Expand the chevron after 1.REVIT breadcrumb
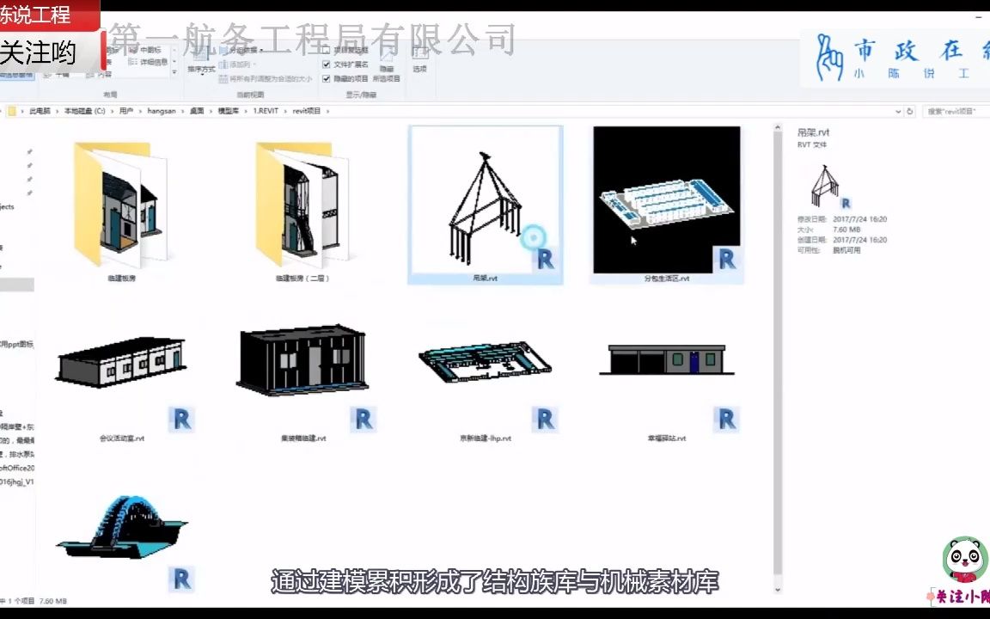 [x=285, y=111]
